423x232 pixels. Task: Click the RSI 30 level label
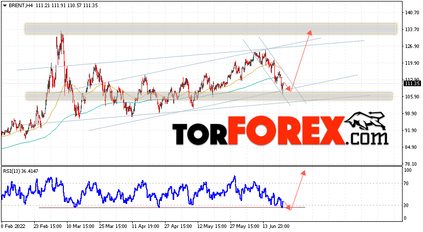(406, 205)
